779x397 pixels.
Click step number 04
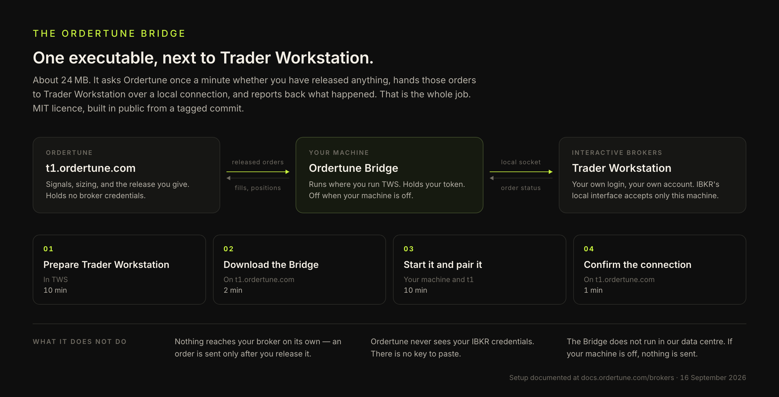(x=589, y=249)
